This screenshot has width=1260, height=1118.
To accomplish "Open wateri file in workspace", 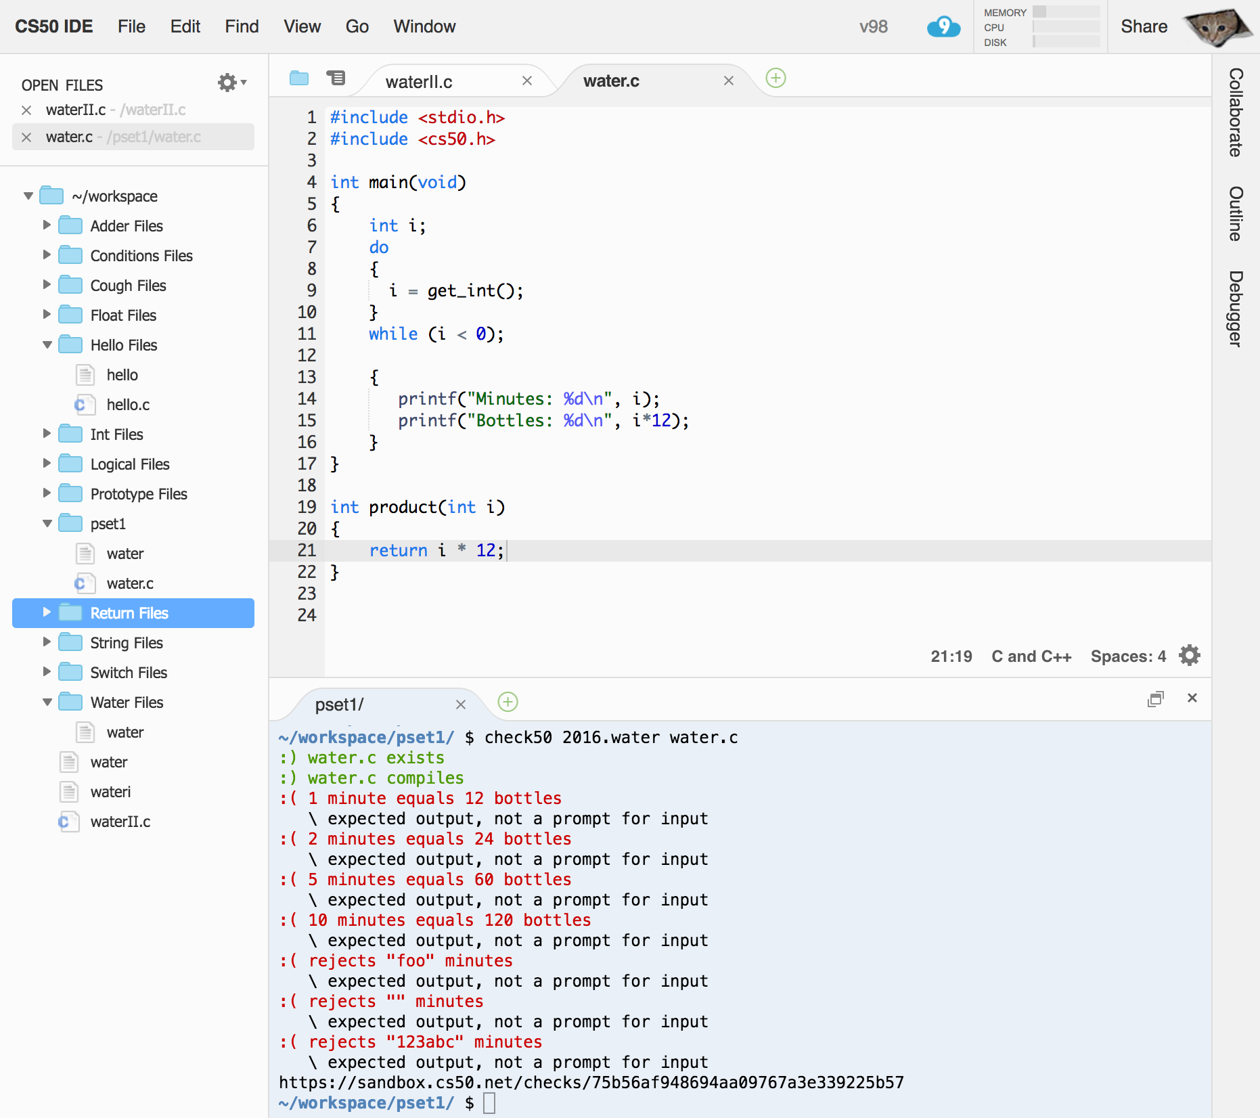I will click(110, 792).
